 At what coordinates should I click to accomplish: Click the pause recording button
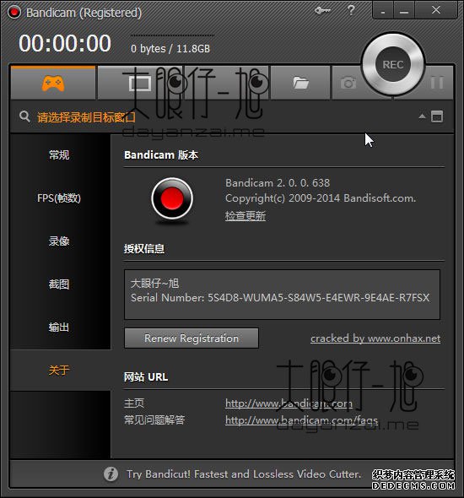pos(437,83)
